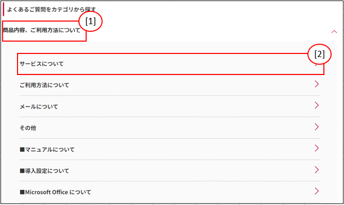Open ■マニュアルについて entry

pos(170,150)
